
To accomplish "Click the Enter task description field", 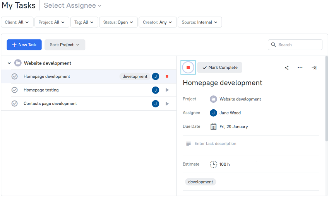I will (x=215, y=144).
